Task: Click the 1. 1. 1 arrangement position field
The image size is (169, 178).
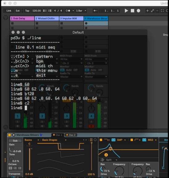Action: 109,11
